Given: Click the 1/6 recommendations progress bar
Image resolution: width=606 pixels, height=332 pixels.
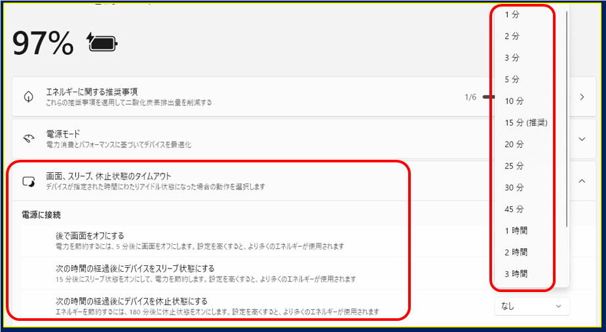Looking at the screenshot, I should click(x=486, y=97).
